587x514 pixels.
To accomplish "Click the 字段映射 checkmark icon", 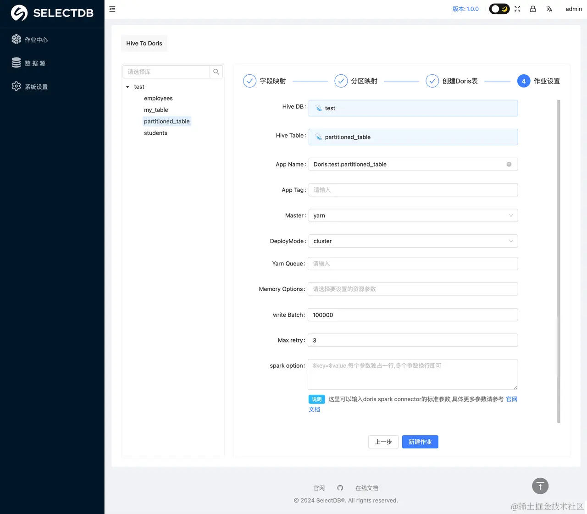I will pos(249,81).
